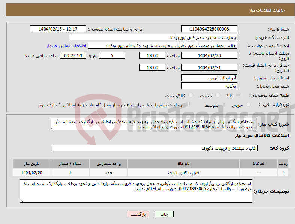Click the buyer notes text area
This screenshot has width=295, height=224.
pos(136,191)
